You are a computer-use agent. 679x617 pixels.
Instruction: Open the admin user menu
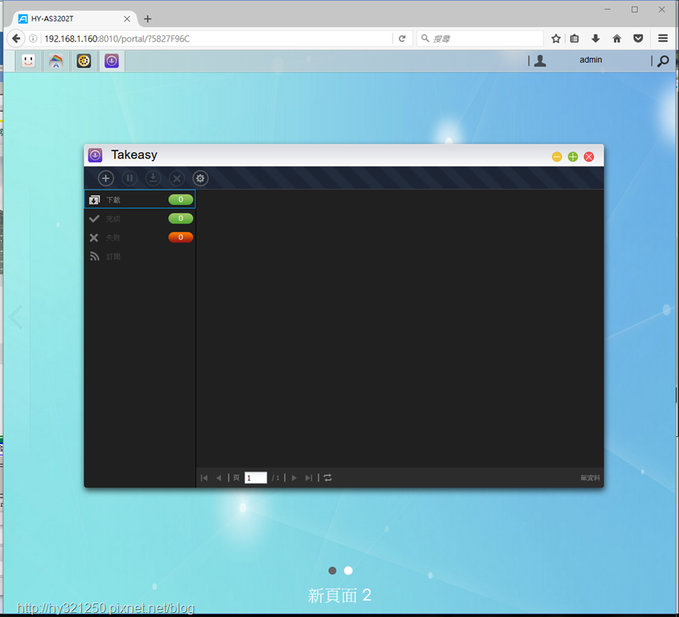(591, 60)
